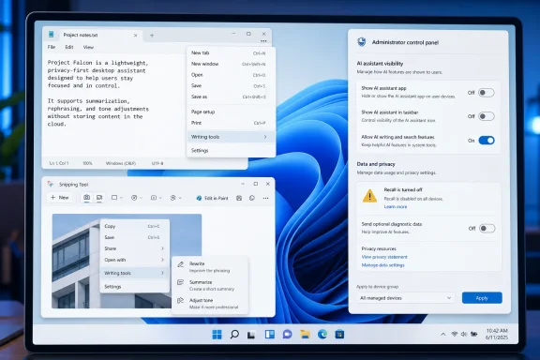Choose Settings in the Notepad menu
This screenshot has width=540, height=360.
[231, 151]
